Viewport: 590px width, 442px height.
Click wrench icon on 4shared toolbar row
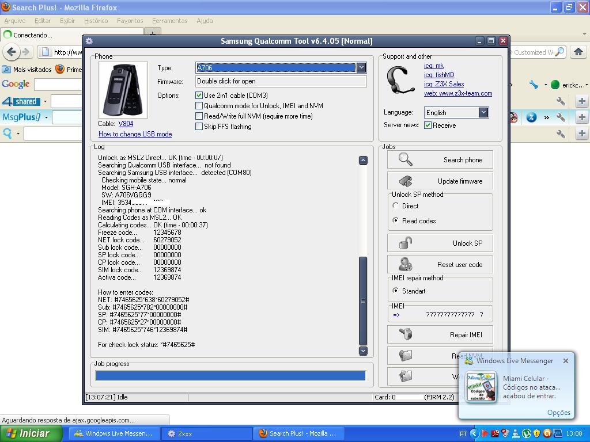561,101
